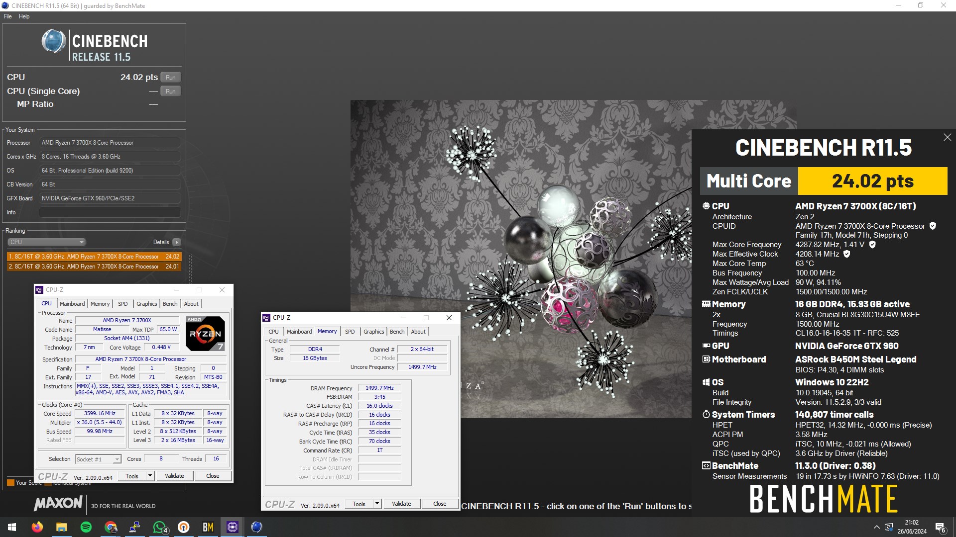Click the BenchMate section icon near version
This screenshot has width=956, height=537.
click(706, 465)
